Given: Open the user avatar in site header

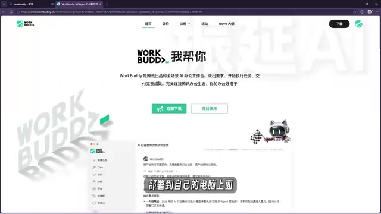Looking at the screenshot, I should coord(358,24).
